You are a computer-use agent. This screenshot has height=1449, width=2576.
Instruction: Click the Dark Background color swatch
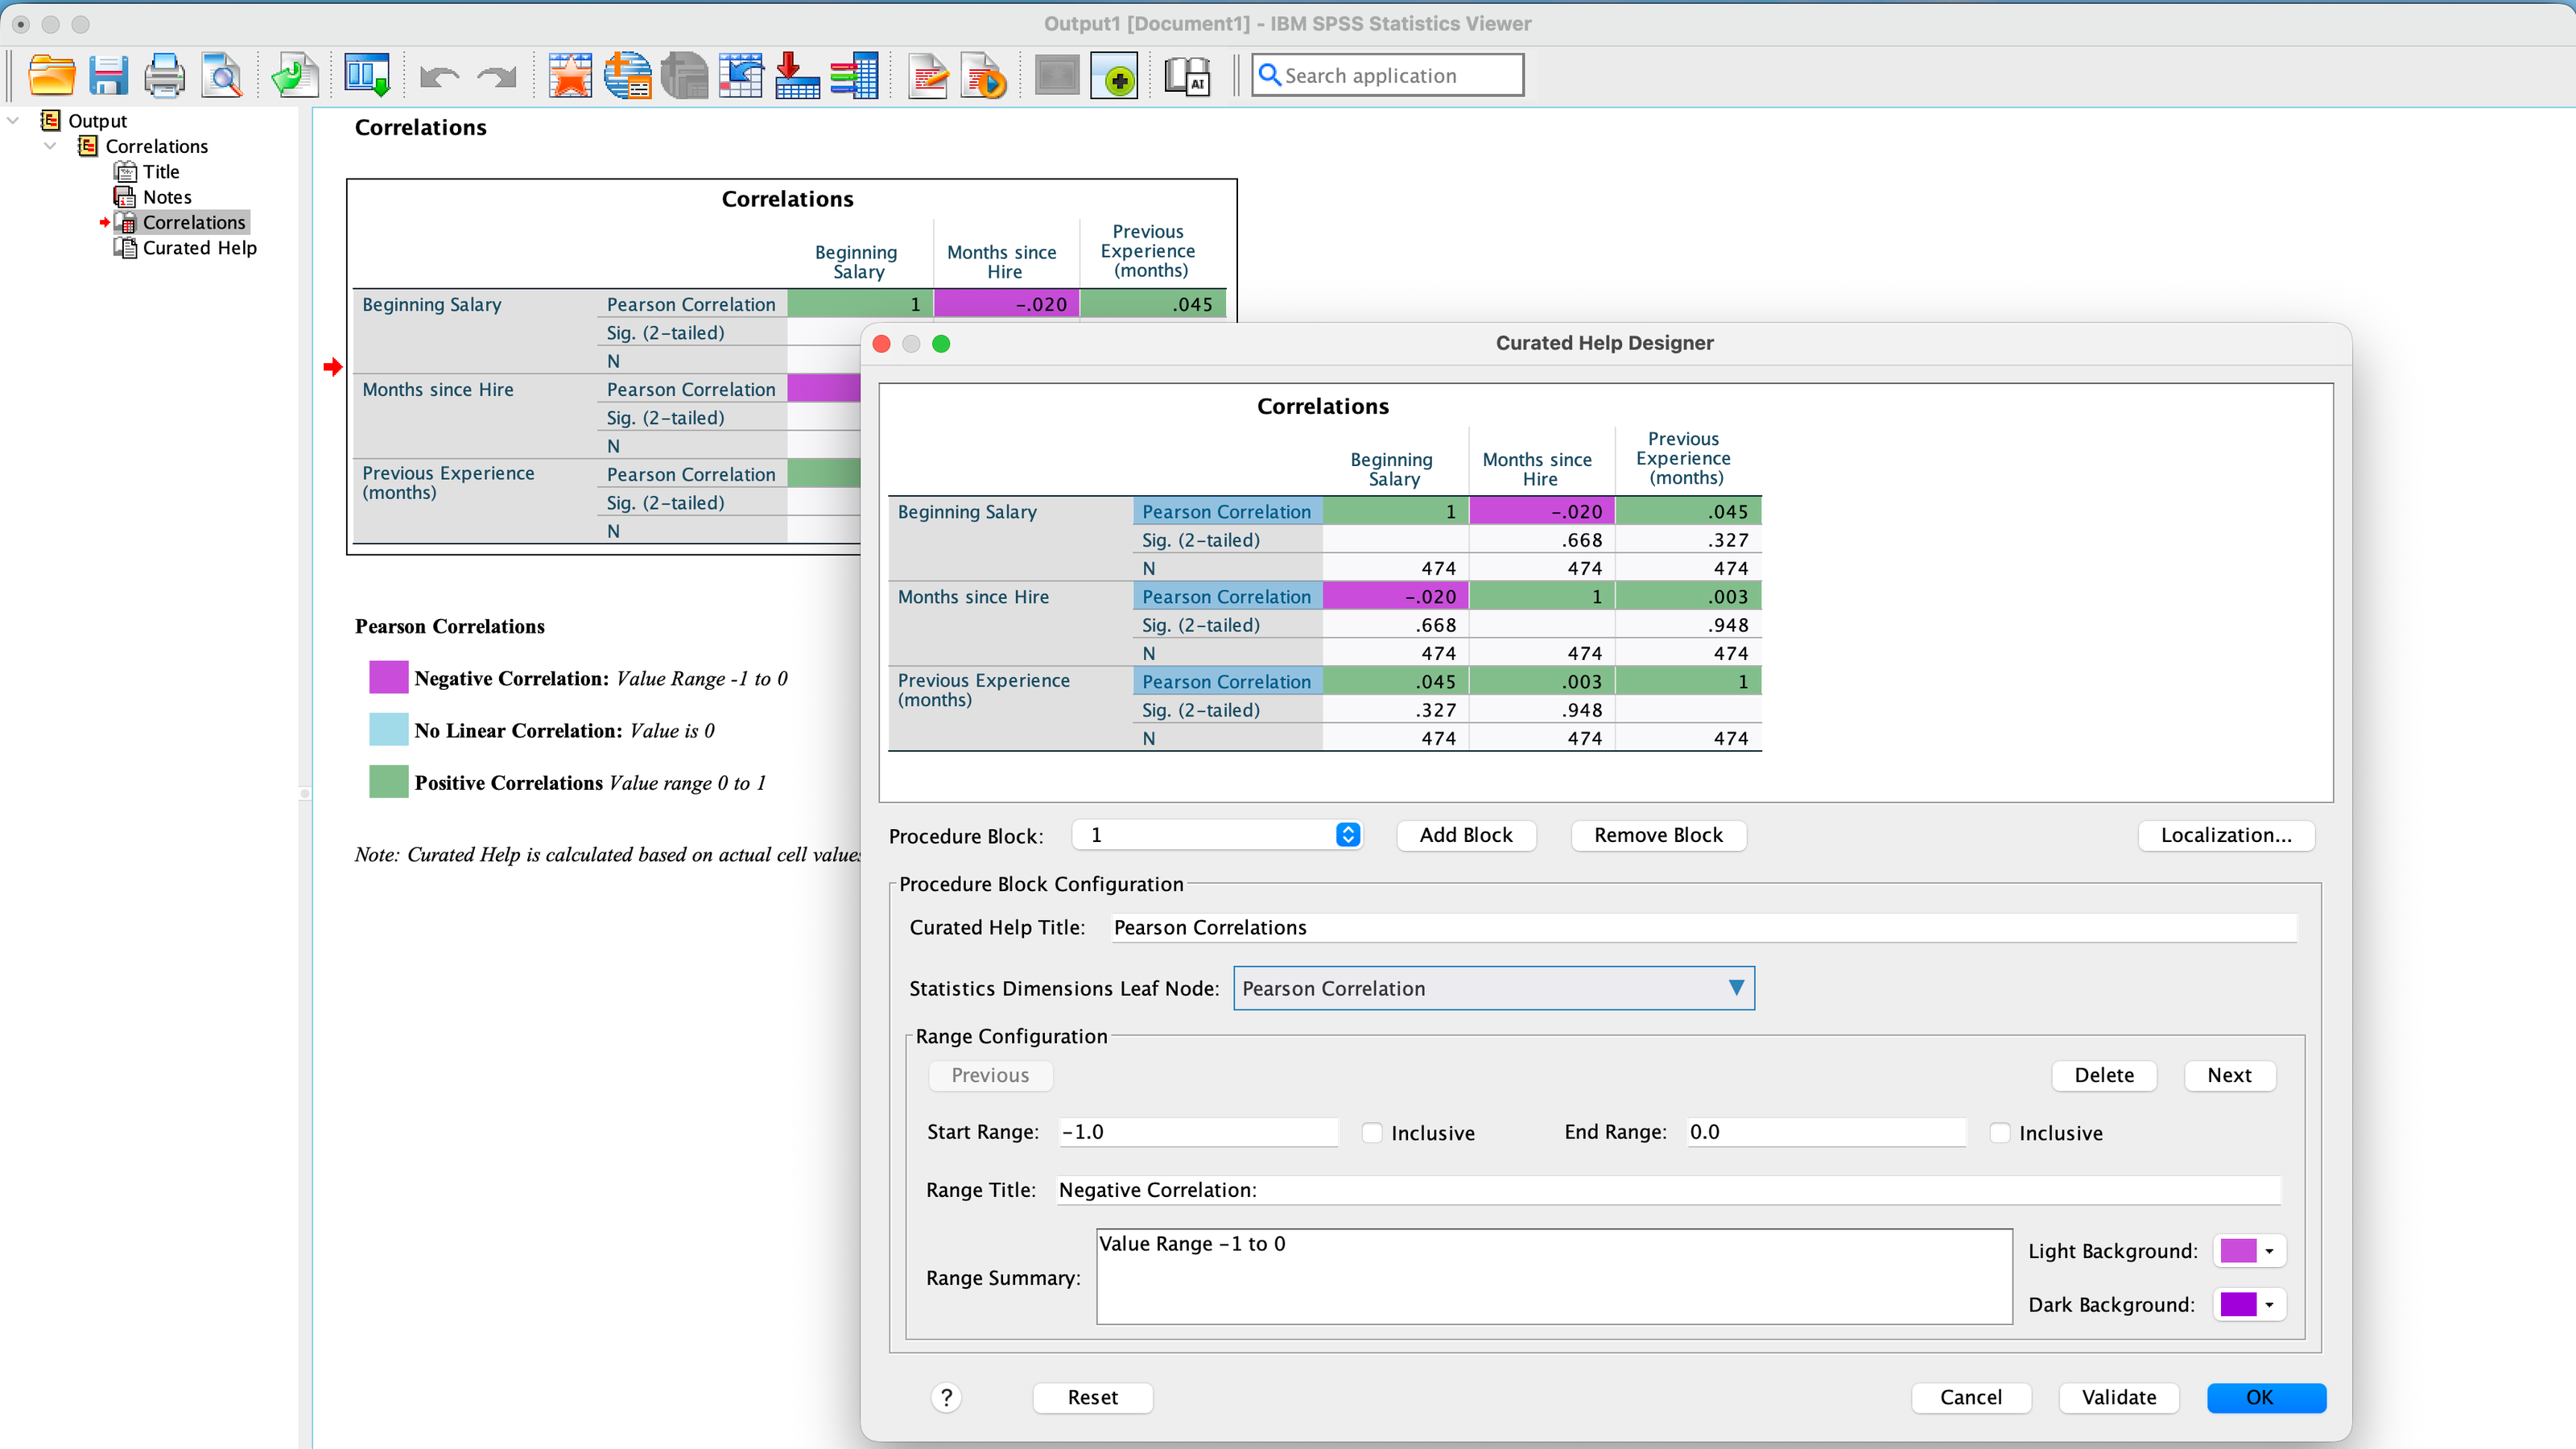(2238, 1305)
